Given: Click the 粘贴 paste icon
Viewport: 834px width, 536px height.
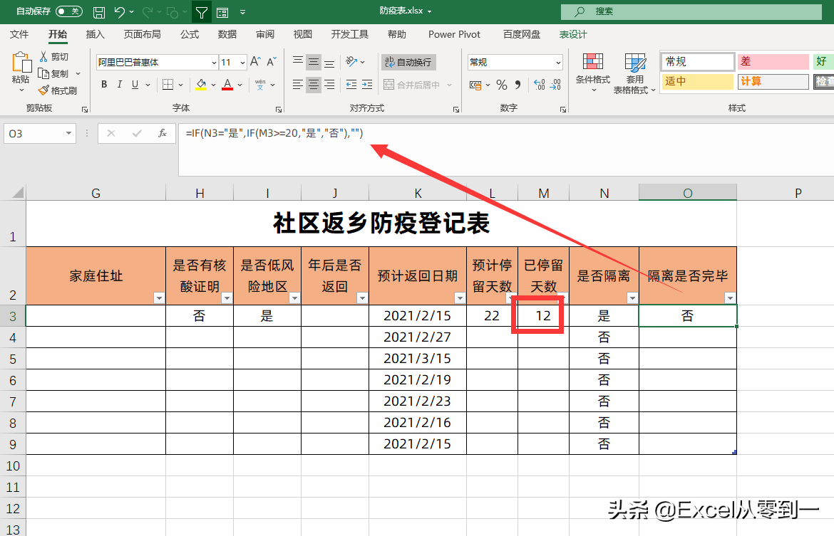Looking at the screenshot, I should 22,63.
